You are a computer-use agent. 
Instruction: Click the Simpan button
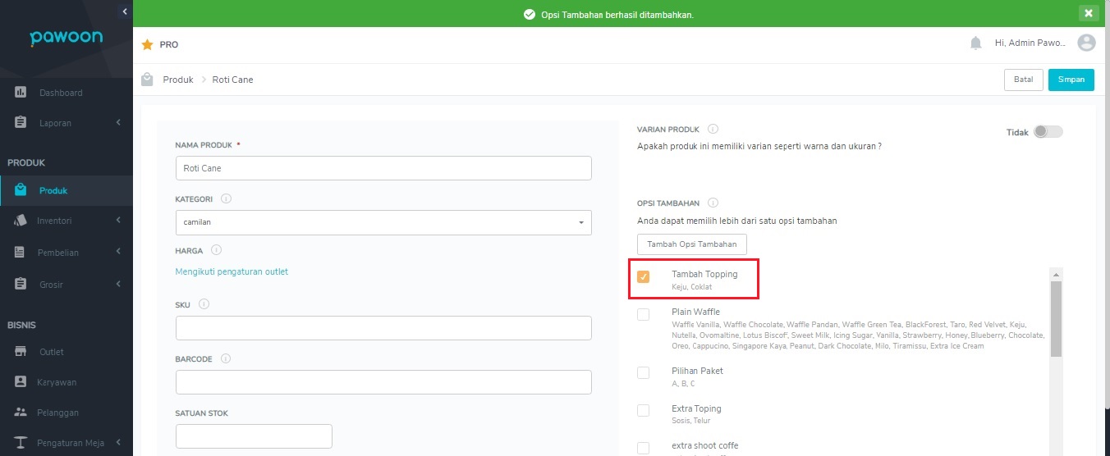pyautogui.click(x=1071, y=80)
